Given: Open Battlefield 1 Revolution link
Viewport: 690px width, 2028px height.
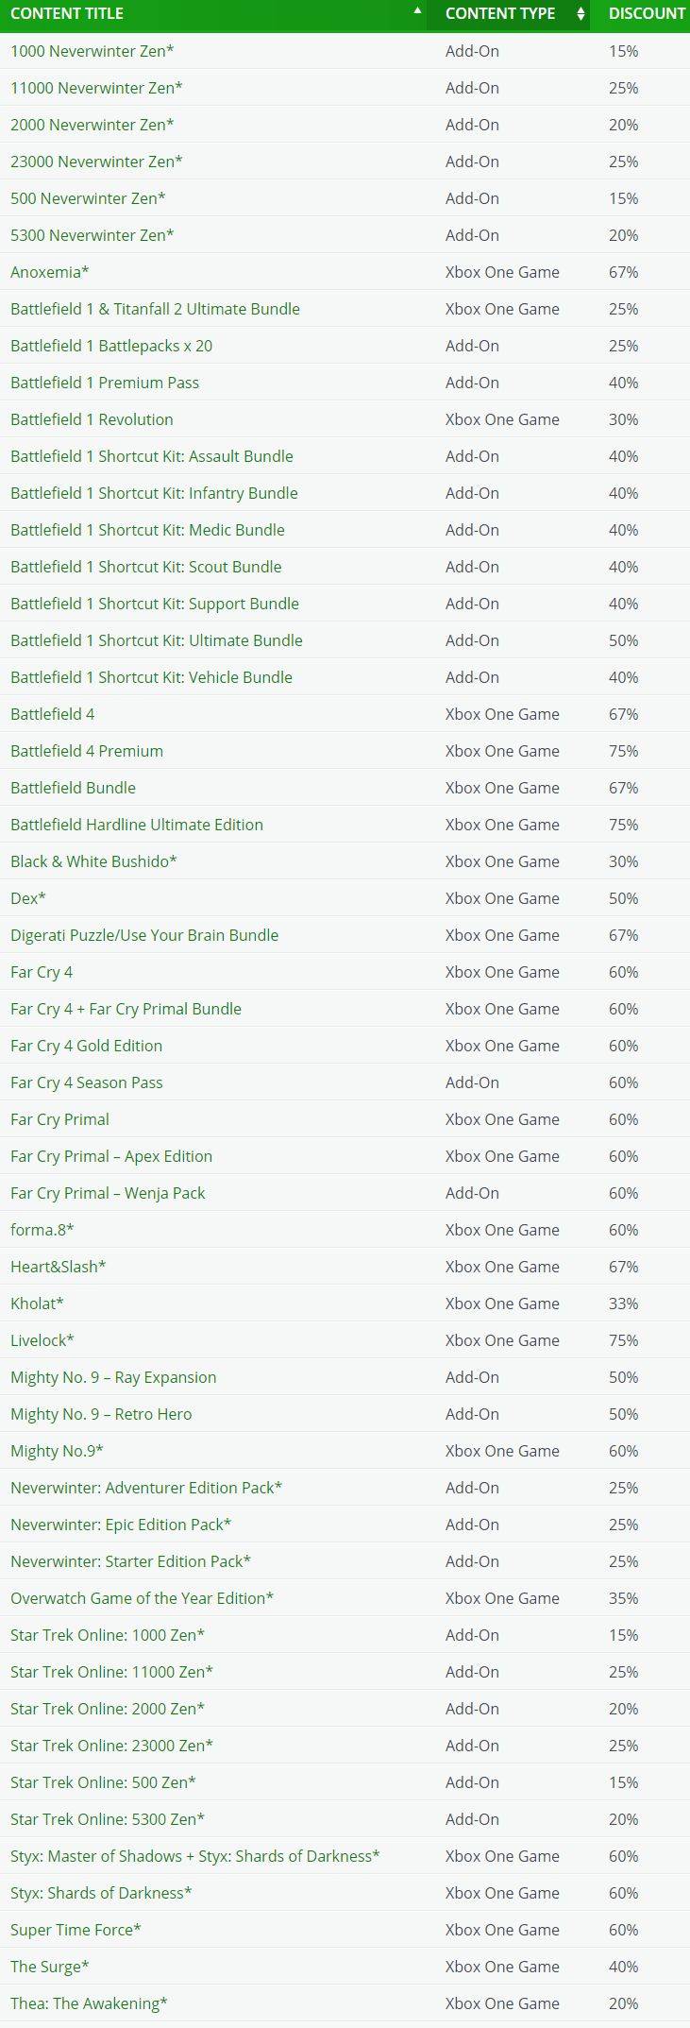Looking at the screenshot, I should coord(92,419).
